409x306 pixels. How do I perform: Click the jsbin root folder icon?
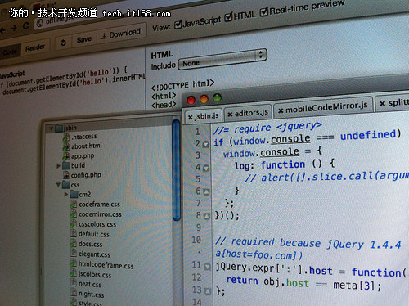point(59,128)
